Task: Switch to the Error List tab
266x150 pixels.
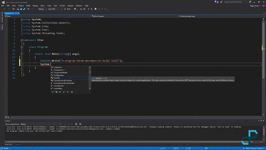Action: pyautogui.click(x=9, y=145)
